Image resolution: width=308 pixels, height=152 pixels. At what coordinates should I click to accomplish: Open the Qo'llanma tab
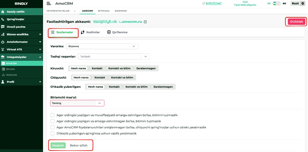point(117,32)
